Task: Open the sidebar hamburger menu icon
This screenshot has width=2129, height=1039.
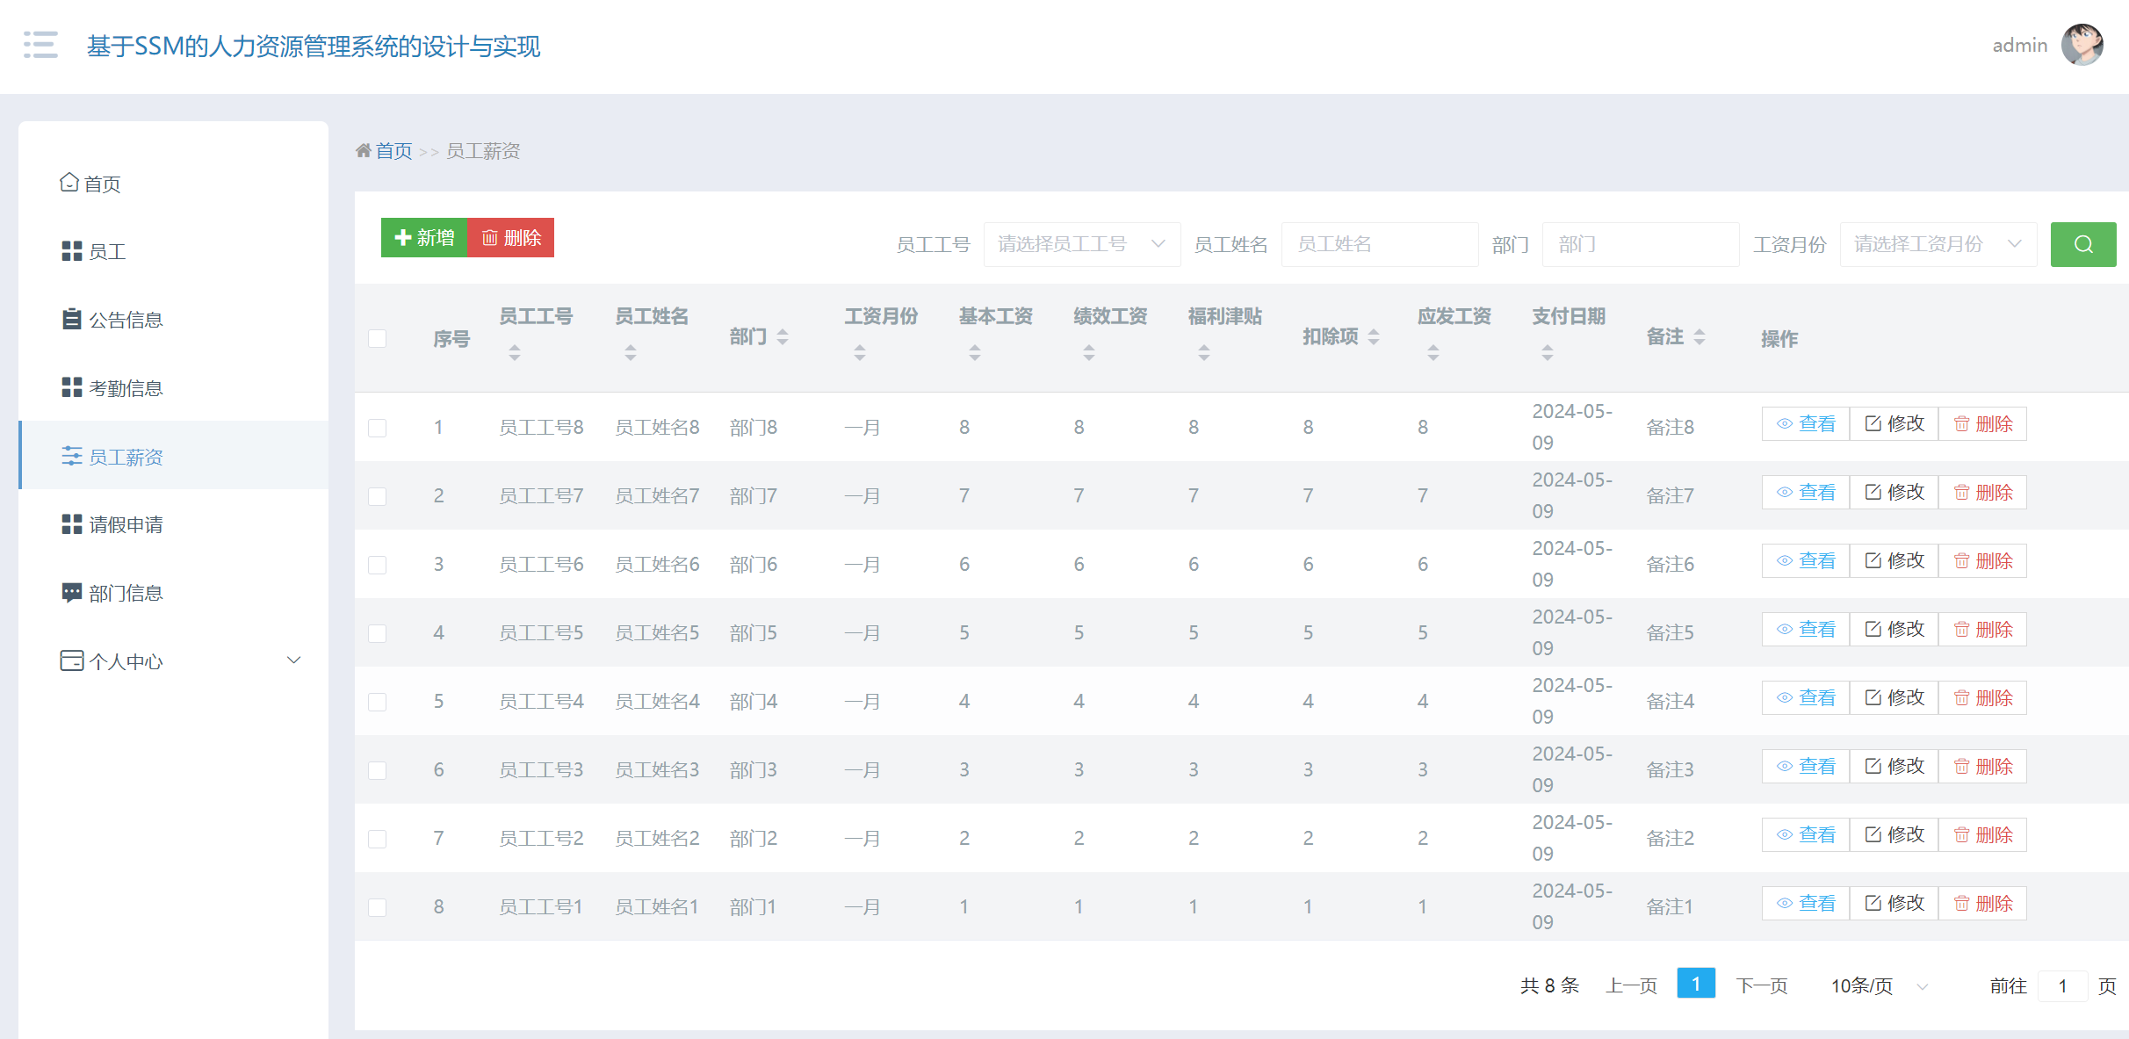Action: (x=40, y=45)
